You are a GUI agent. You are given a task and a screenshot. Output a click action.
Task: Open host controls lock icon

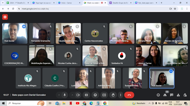(185, 95)
